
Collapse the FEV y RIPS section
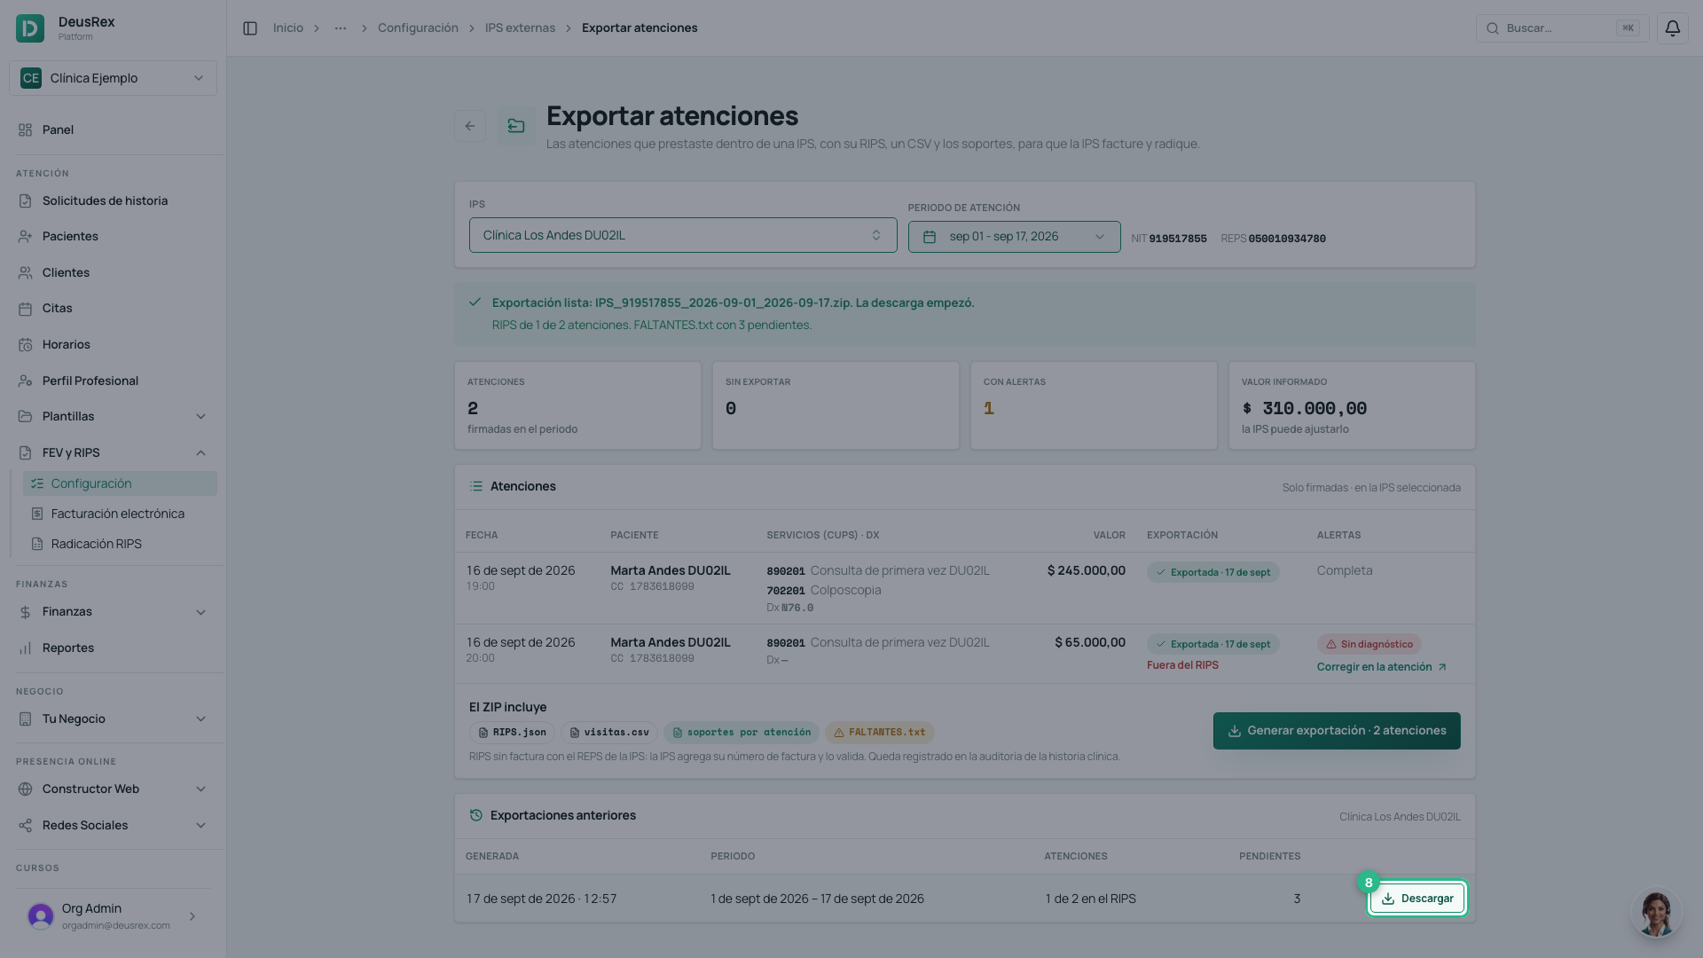tap(113, 452)
